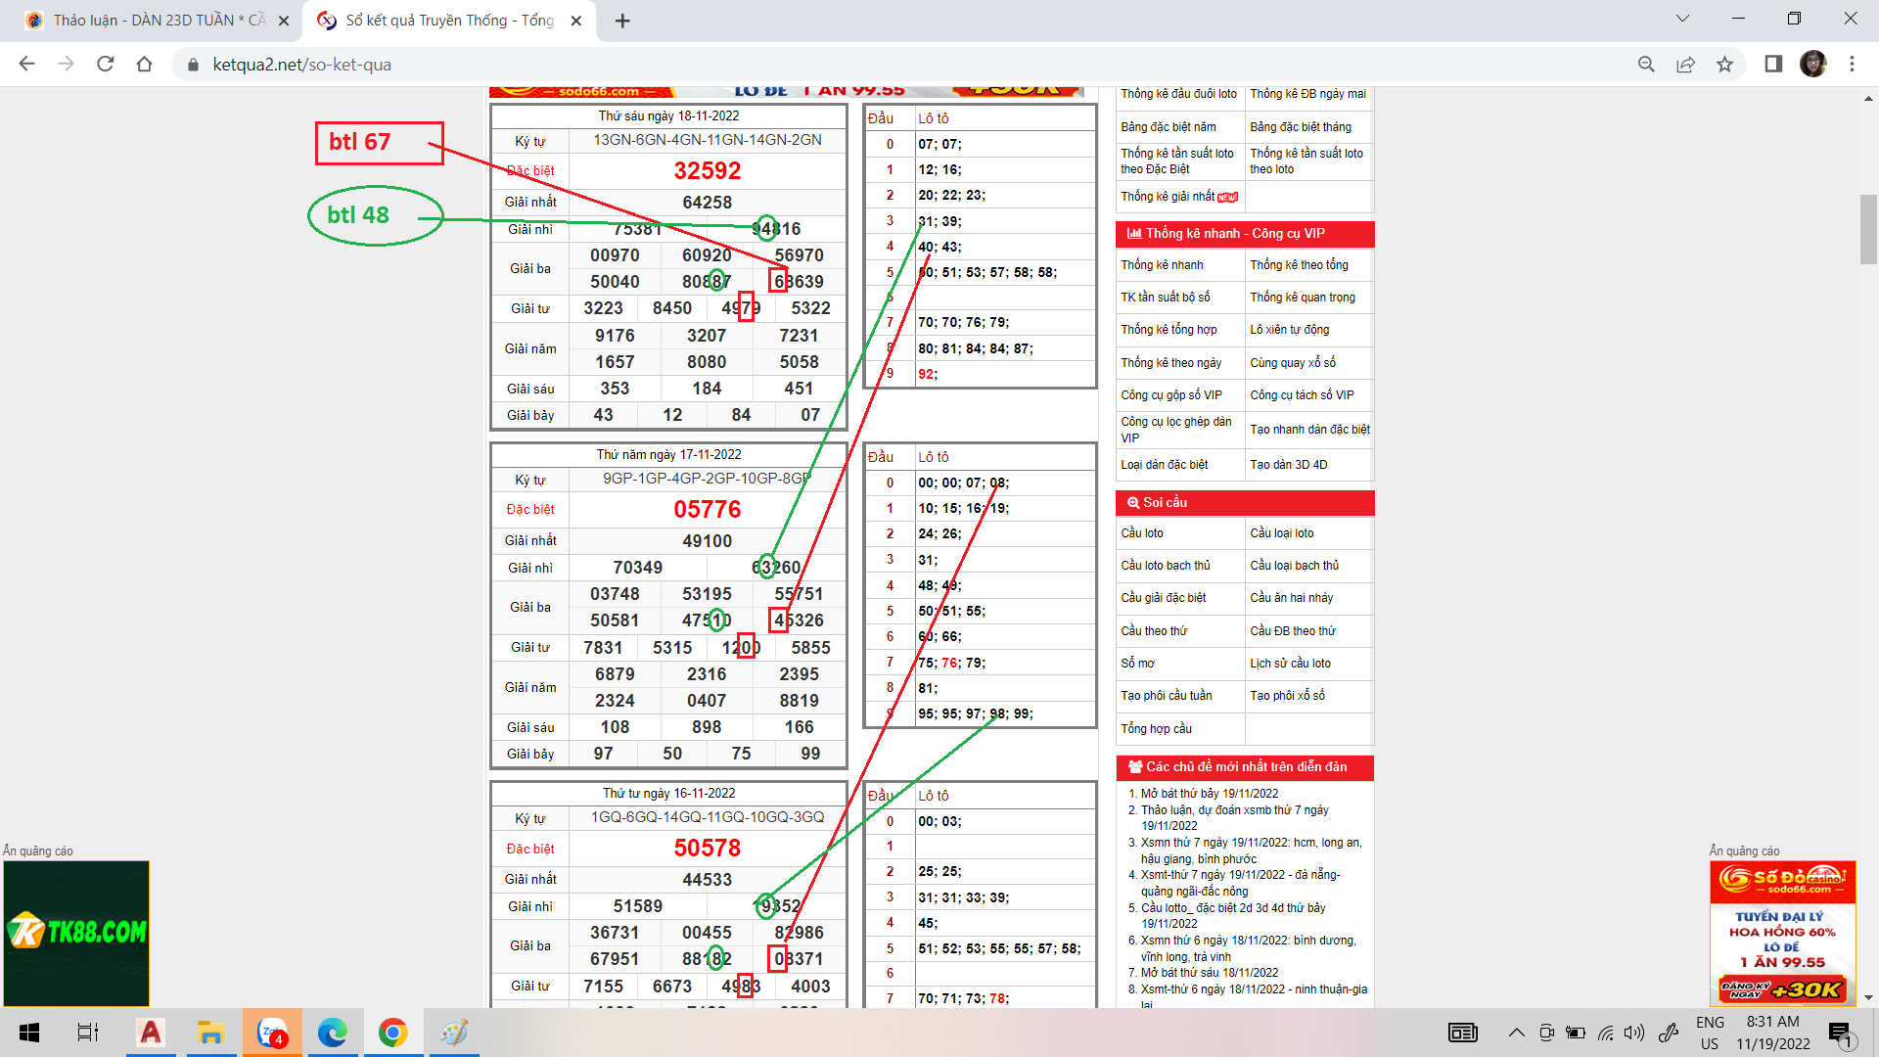Click Tạo nhanh dàn đặc biệt link

click(1308, 430)
